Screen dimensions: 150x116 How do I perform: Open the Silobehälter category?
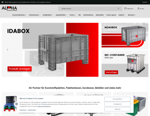pos(100,15)
